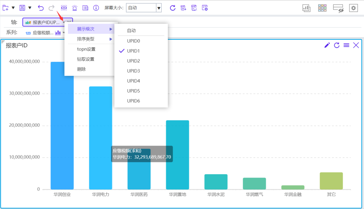Click the 华润创业 axis label
The image size is (364, 209).
pos(62,194)
